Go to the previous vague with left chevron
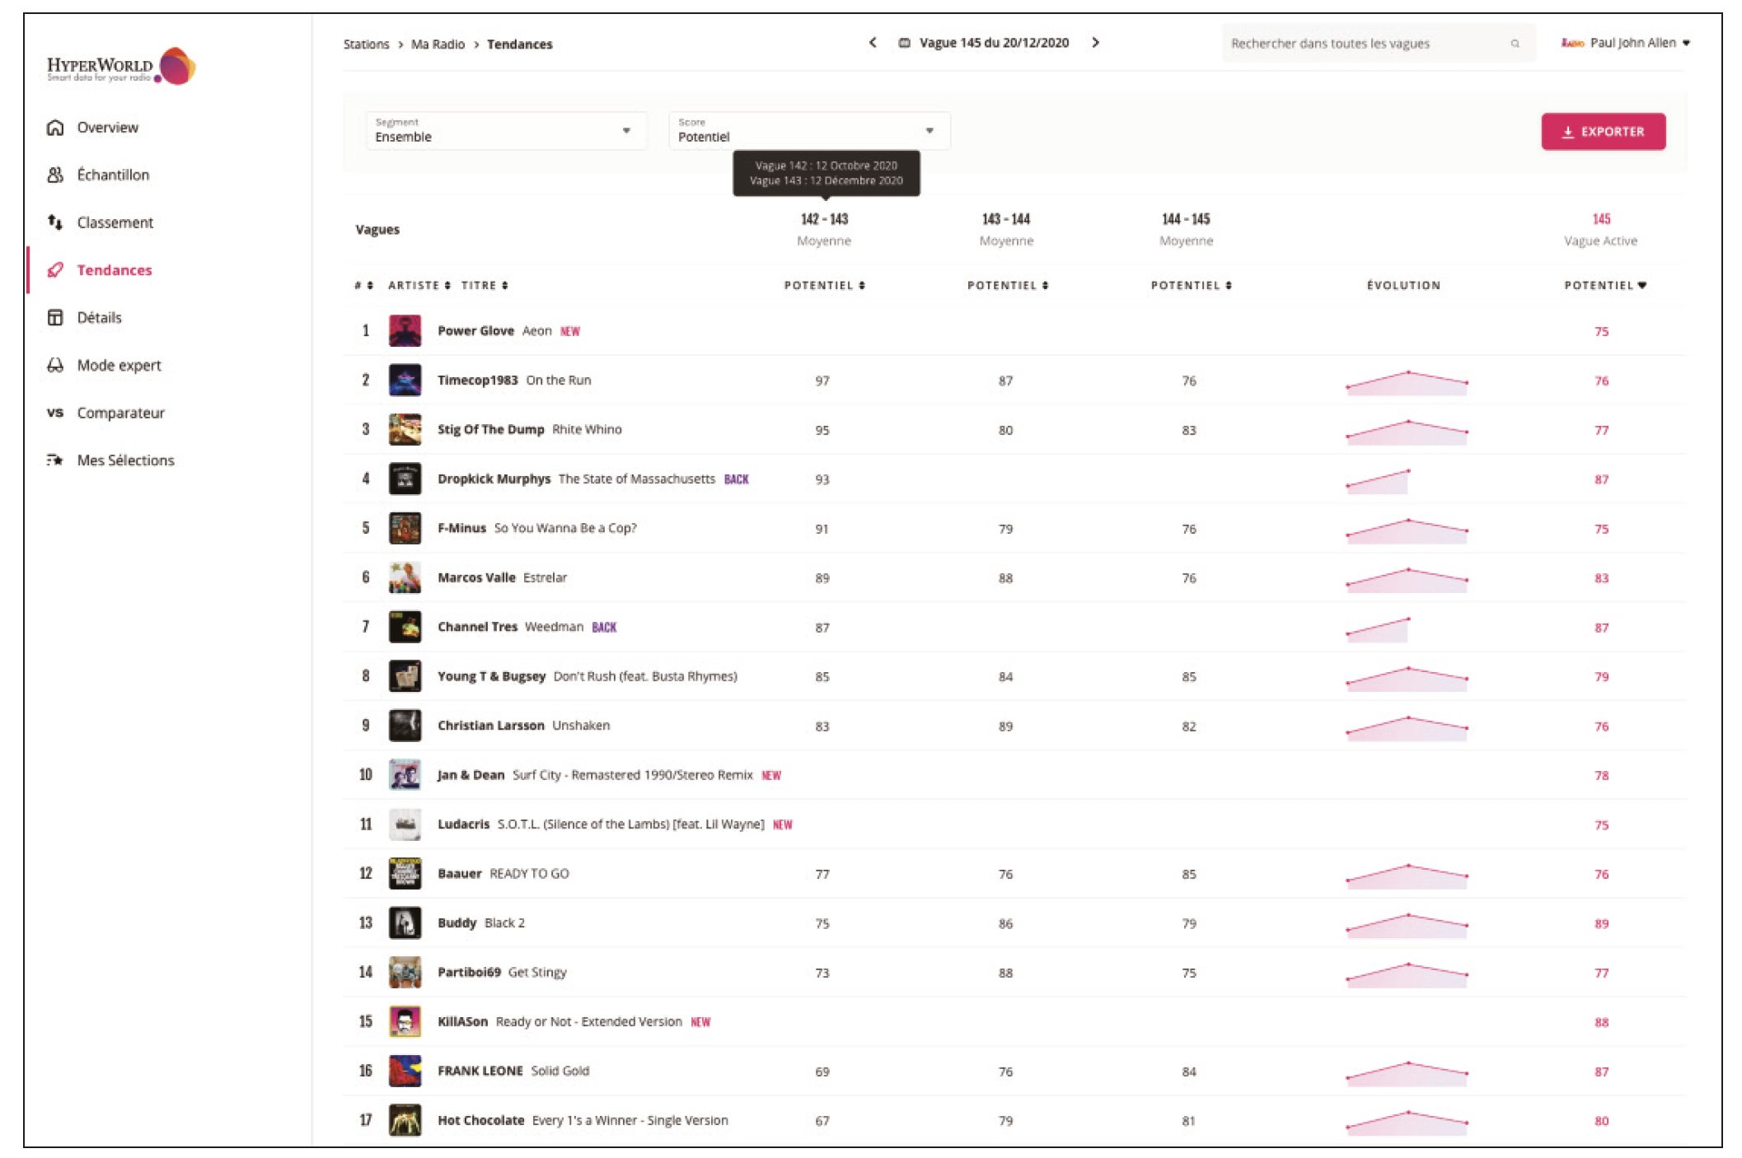 873,43
